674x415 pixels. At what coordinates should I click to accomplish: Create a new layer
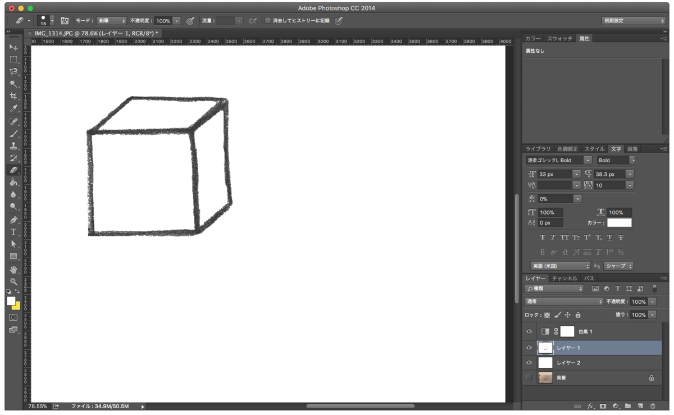640,406
